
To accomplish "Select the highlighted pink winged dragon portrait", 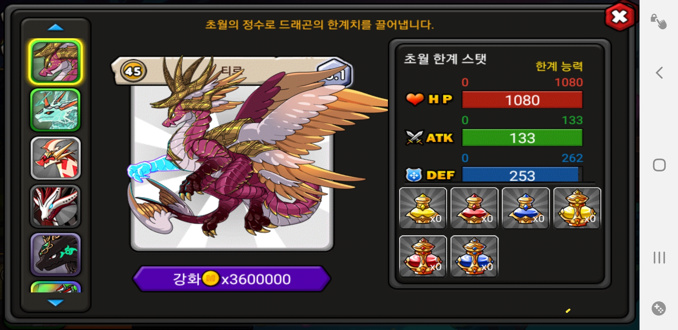I will pyautogui.click(x=55, y=62).
